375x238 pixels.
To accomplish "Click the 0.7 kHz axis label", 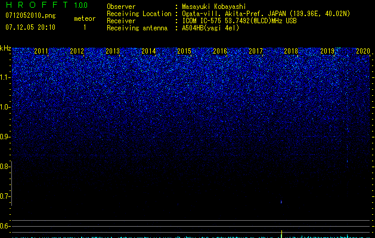I will pyautogui.click(x=5, y=196).
